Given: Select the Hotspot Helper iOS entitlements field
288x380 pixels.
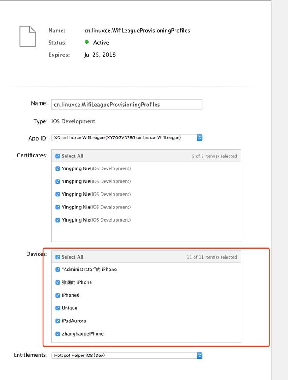Looking at the screenshot, I should point(127,355).
